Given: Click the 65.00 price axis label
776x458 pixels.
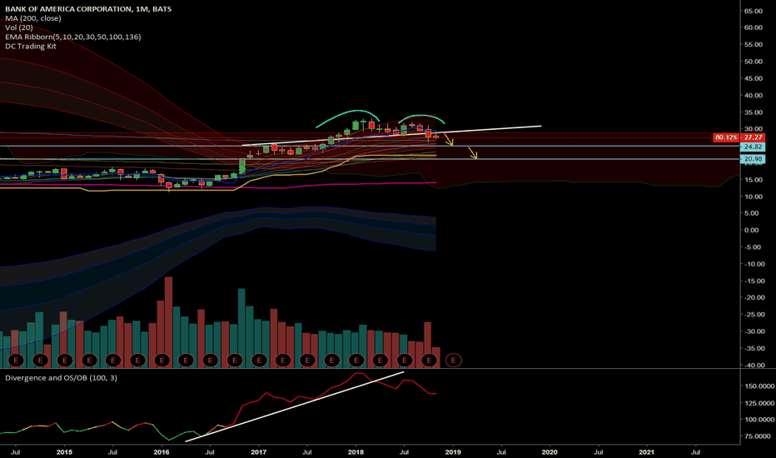Looking at the screenshot, I should click(x=754, y=11).
